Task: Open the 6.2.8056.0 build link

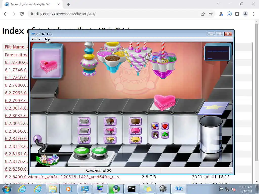Action: click(16, 131)
